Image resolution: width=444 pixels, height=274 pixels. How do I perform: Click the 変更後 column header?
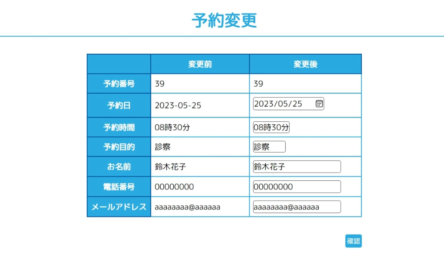coord(305,64)
